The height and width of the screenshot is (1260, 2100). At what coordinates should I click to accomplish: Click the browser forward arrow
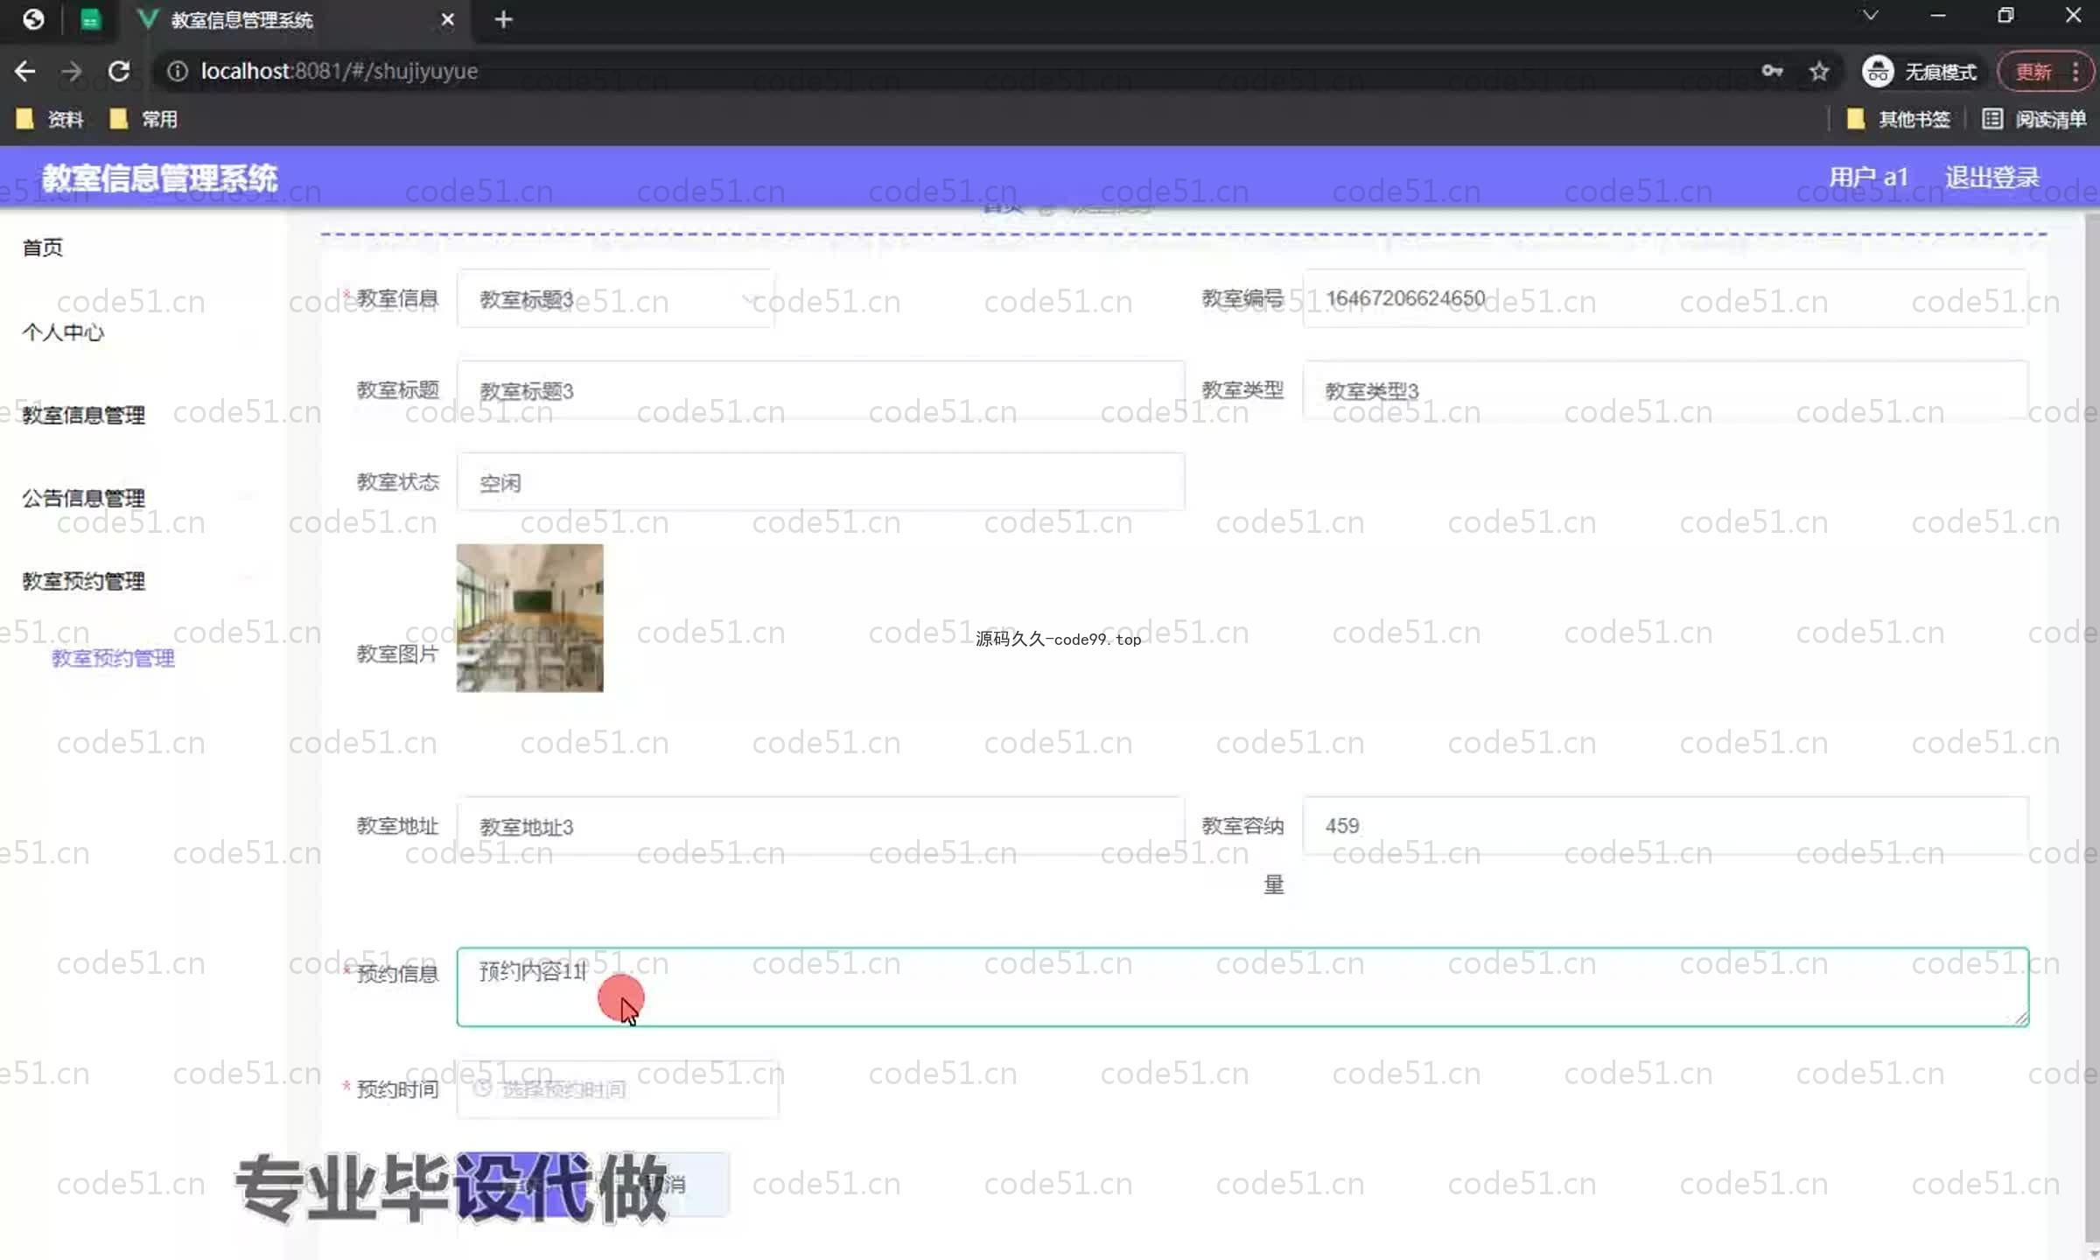pos(72,71)
